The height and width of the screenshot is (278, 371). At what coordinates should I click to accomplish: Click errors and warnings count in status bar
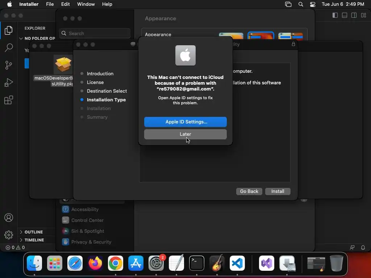(15, 248)
